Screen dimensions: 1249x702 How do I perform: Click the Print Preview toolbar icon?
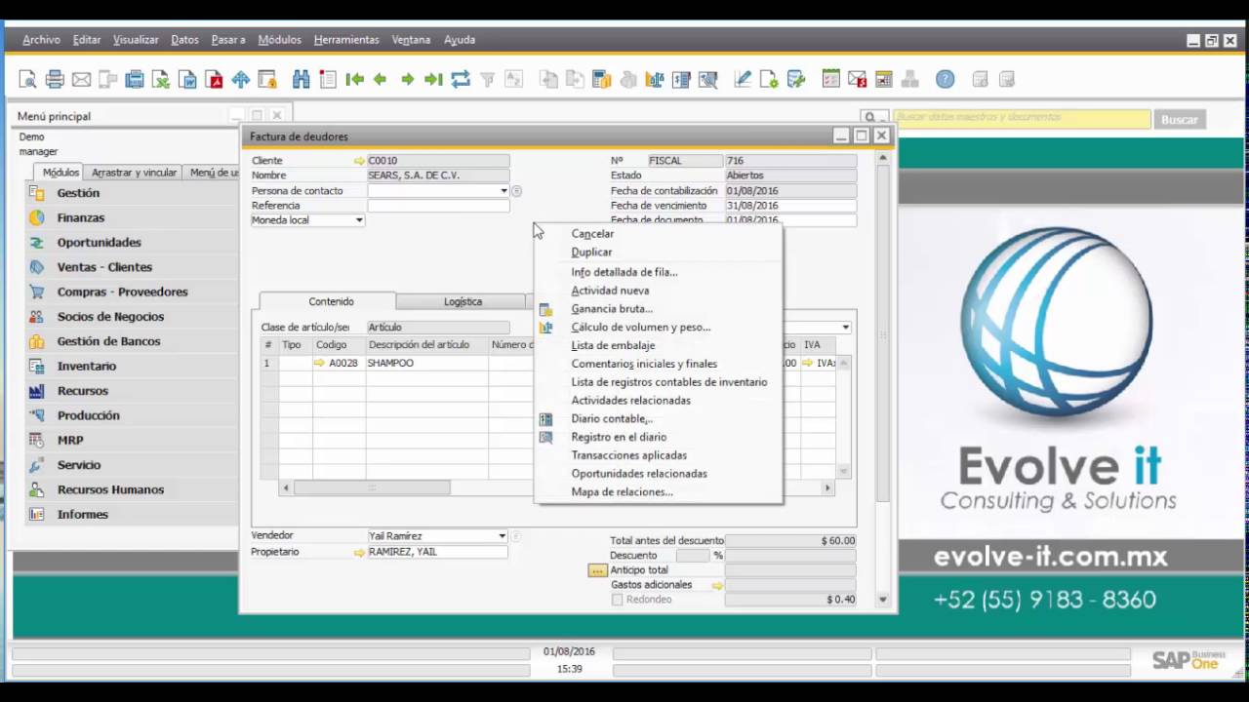27,80
